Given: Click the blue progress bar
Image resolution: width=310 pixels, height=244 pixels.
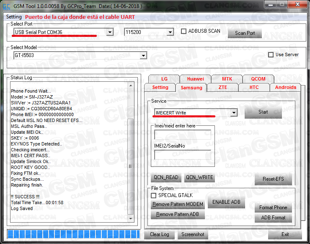Looking at the screenshot, I should tap(74, 234).
